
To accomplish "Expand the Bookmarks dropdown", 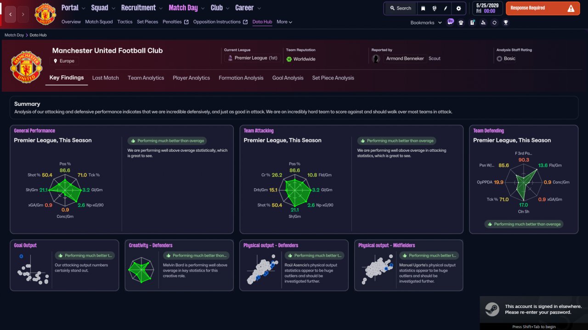I will click(x=426, y=22).
